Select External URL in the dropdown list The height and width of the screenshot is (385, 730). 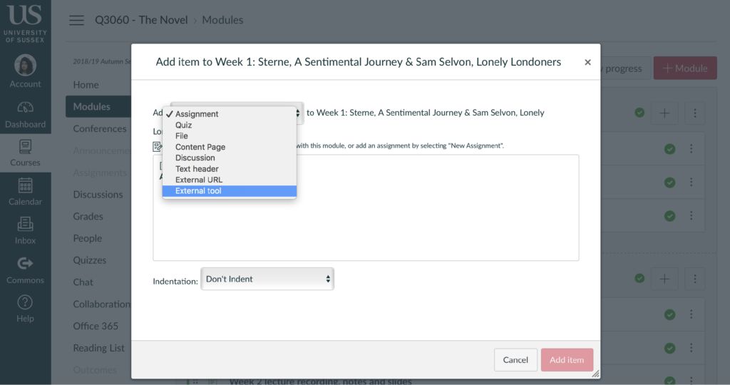coord(230,180)
